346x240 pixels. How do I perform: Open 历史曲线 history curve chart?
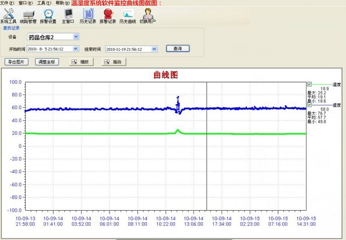(x=128, y=16)
